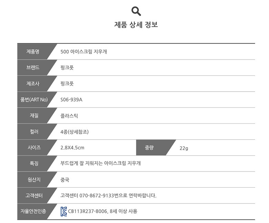Click the color value 4종(상세참조)
The width and height of the screenshot is (269, 223).
[74, 132]
